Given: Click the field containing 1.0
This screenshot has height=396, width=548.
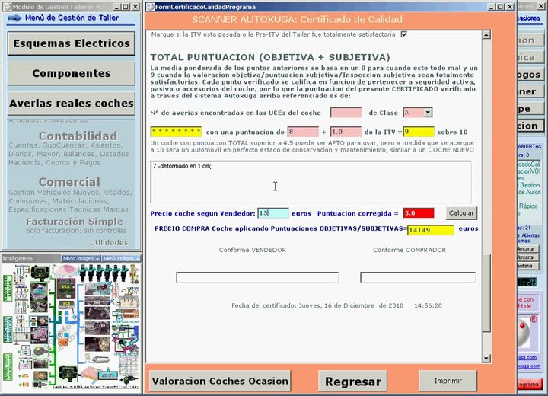Looking at the screenshot, I should tap(346, 132).
